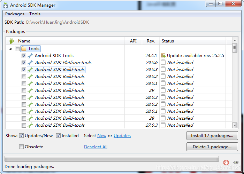Uncheck Android SDK Tools checkbox

(x=24, y=56)
